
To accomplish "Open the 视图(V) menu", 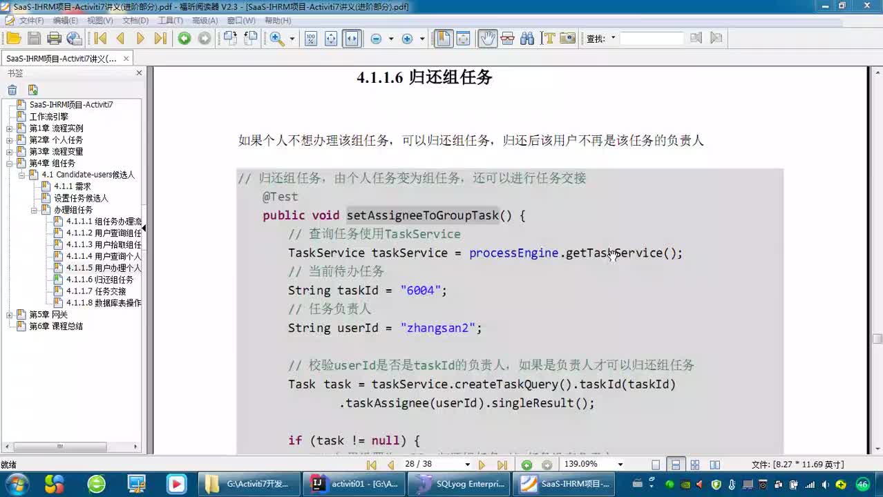I will 100,21.
